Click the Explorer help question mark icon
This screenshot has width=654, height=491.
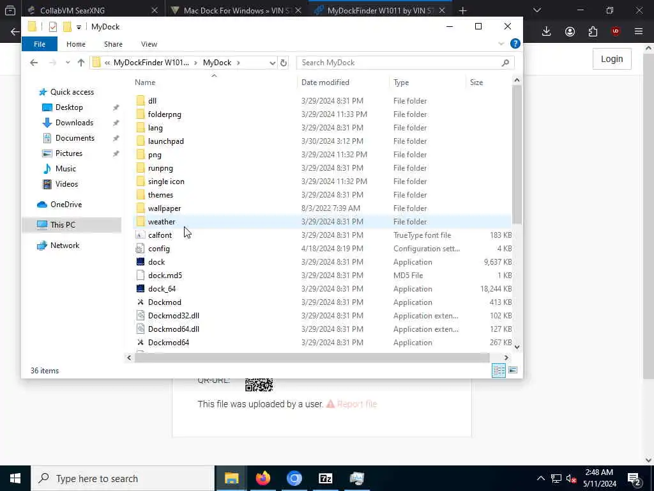coord(515,43)
